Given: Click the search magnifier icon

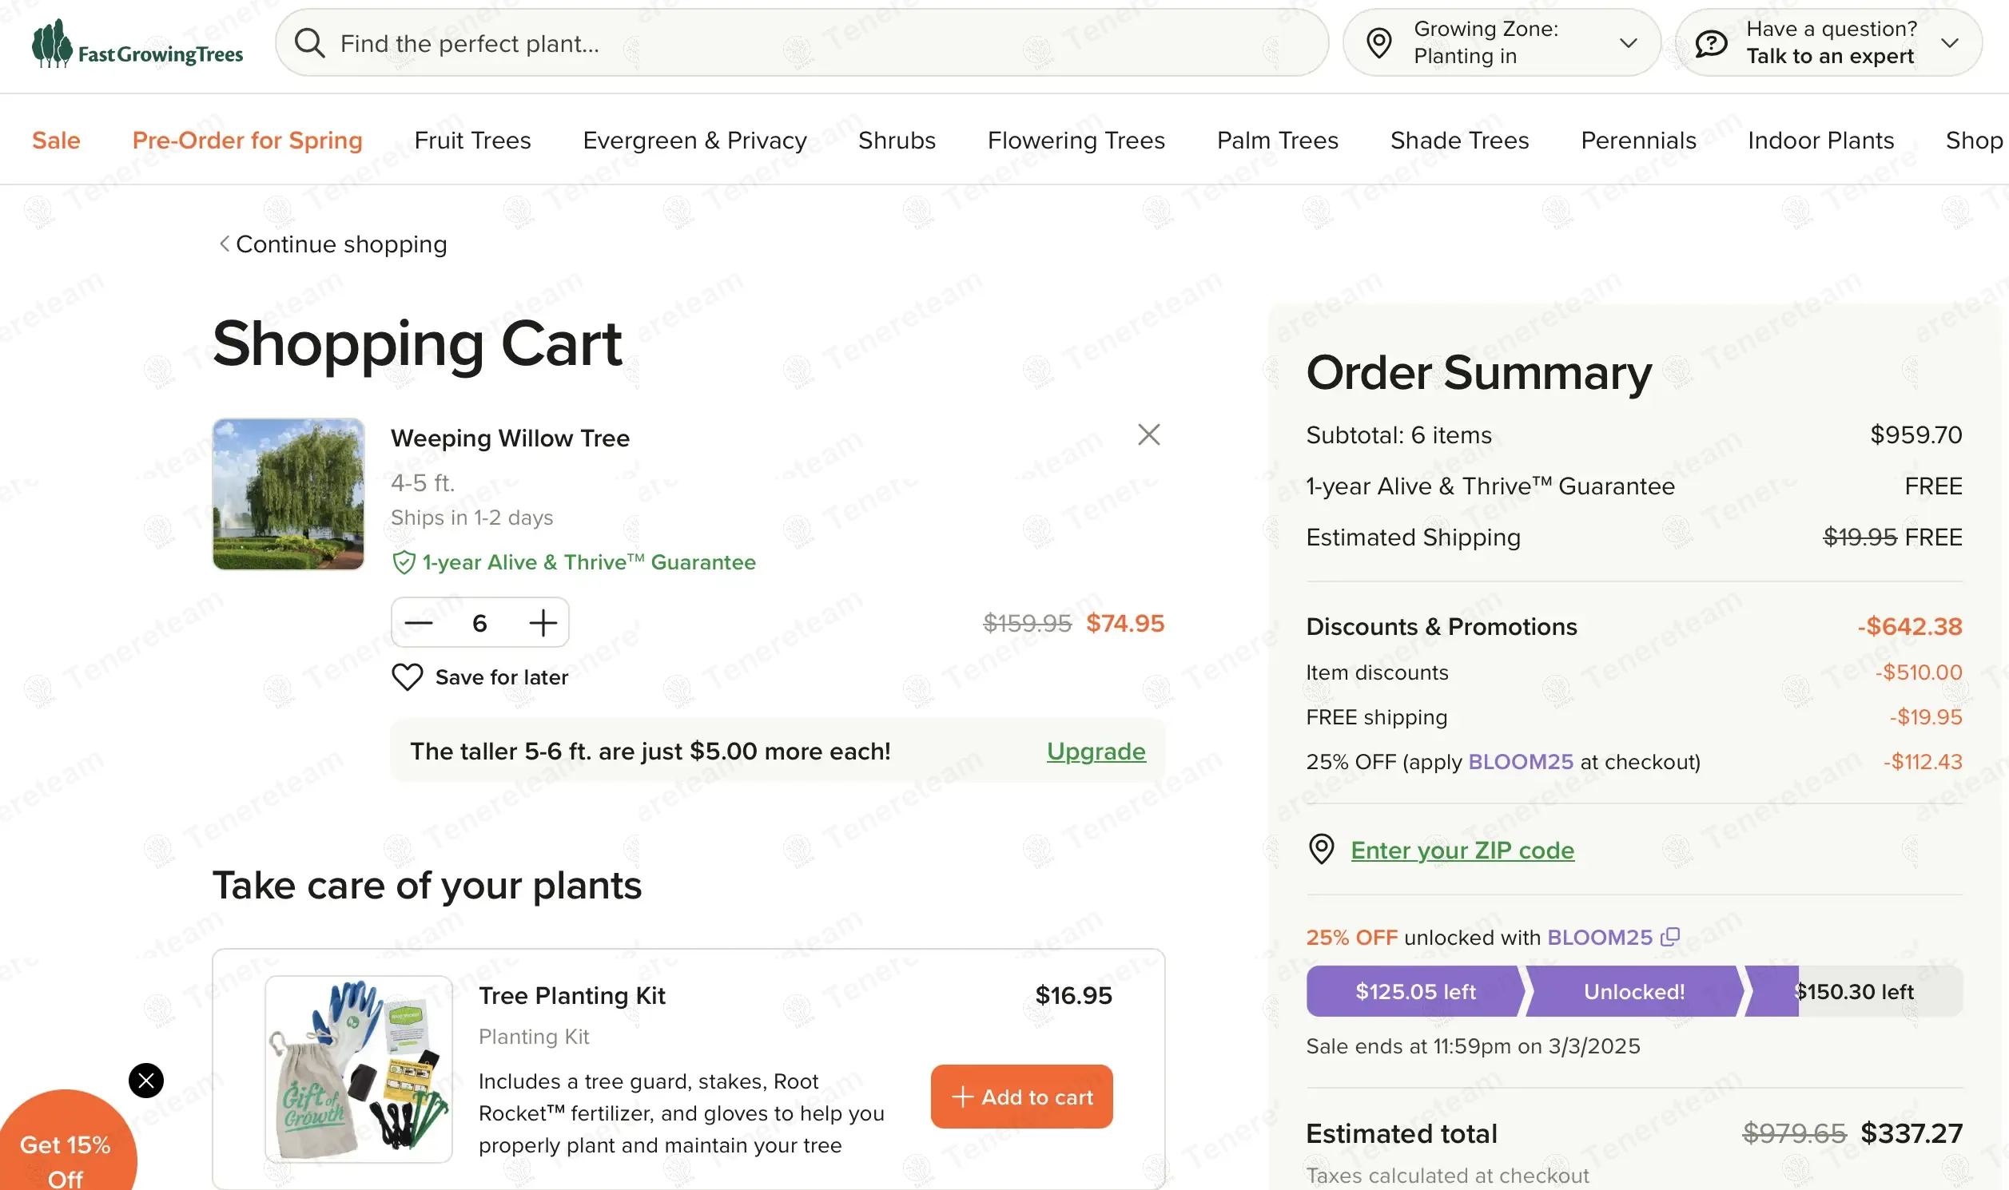Looking at the screenshot, I should click(309, 43).
